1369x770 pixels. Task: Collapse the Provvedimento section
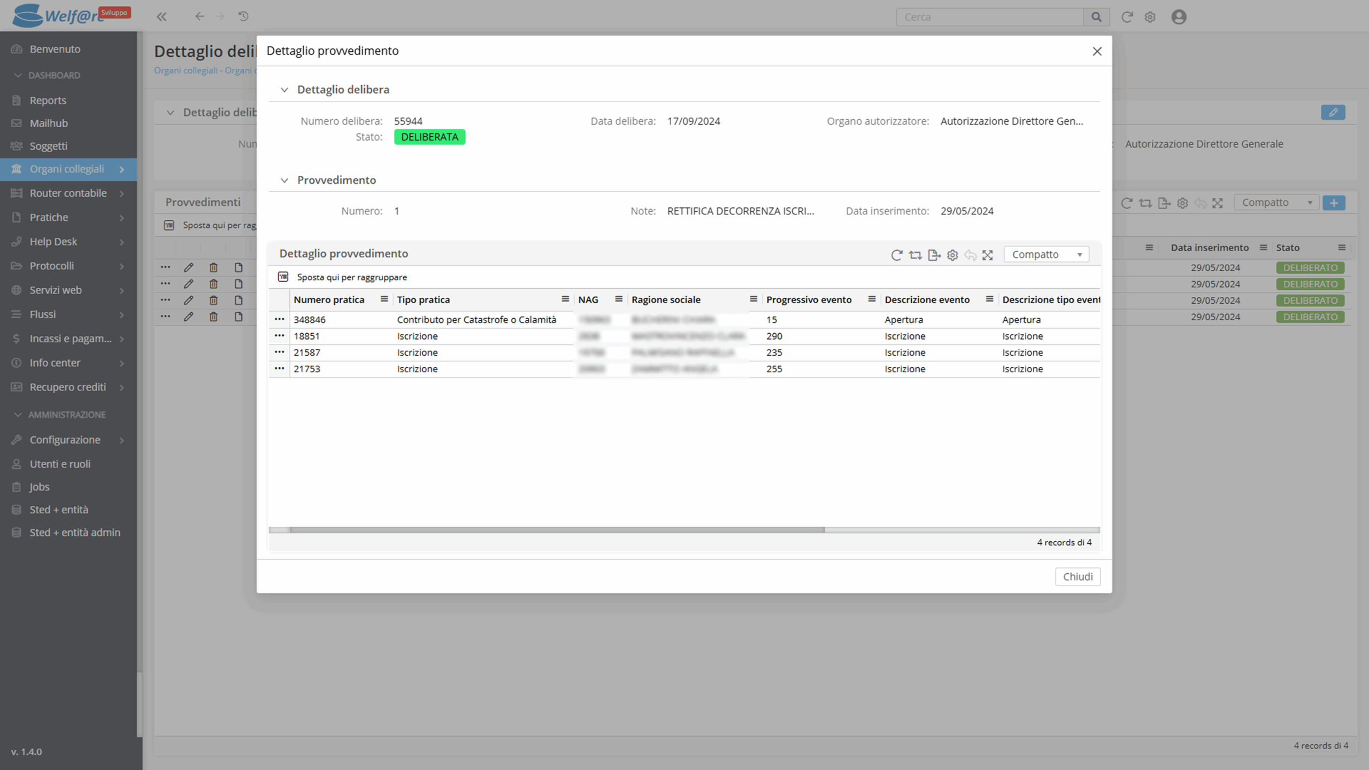pyautogui.click(x=284, y=180)
